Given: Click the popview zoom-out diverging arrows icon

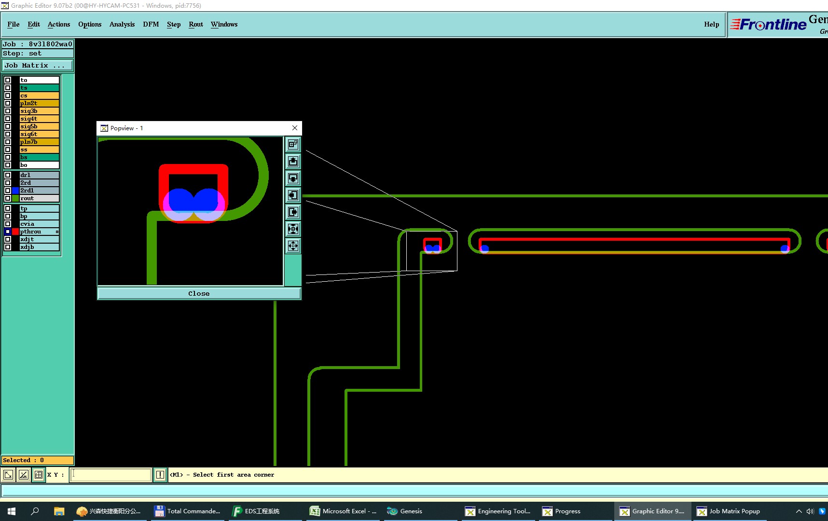Looking at the screenshot, I should click(293, 246).
